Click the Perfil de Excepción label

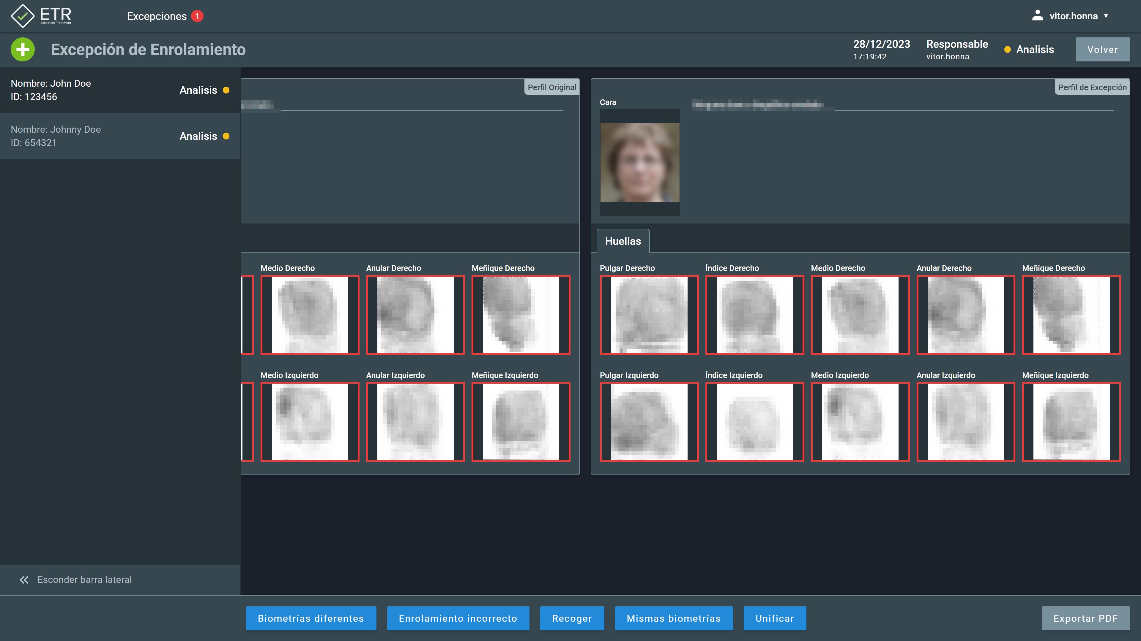[1092, 87]
